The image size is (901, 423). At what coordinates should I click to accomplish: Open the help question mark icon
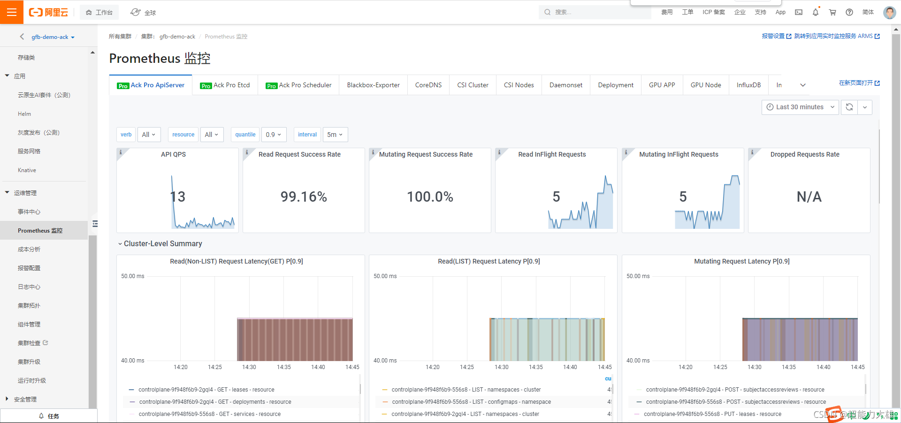849,12
